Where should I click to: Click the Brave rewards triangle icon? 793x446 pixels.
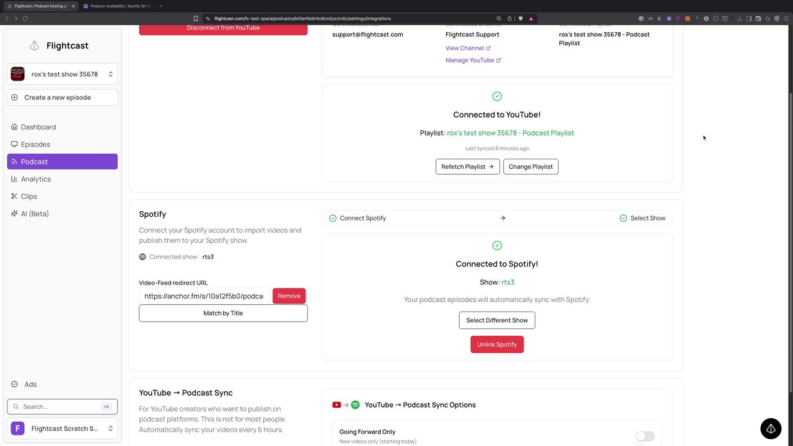[531, 19]
